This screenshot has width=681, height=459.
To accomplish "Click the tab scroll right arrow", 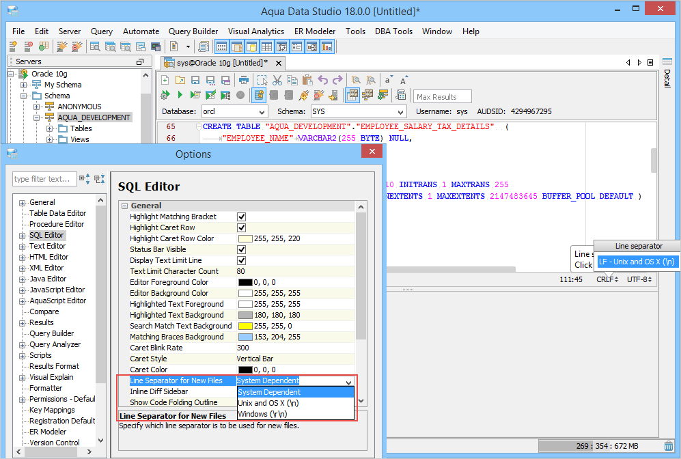I will [x=639, y=63].
